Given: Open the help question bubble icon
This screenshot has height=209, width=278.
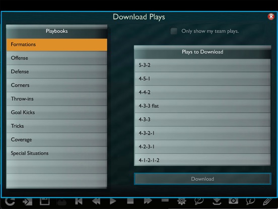Looking at the screenshot, I should tap(199, 201).
